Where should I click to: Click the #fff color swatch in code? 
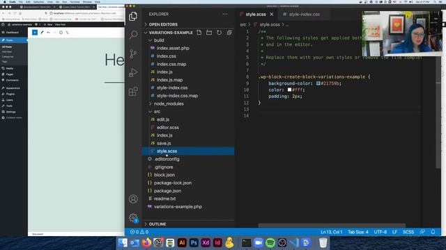[290, 90]
